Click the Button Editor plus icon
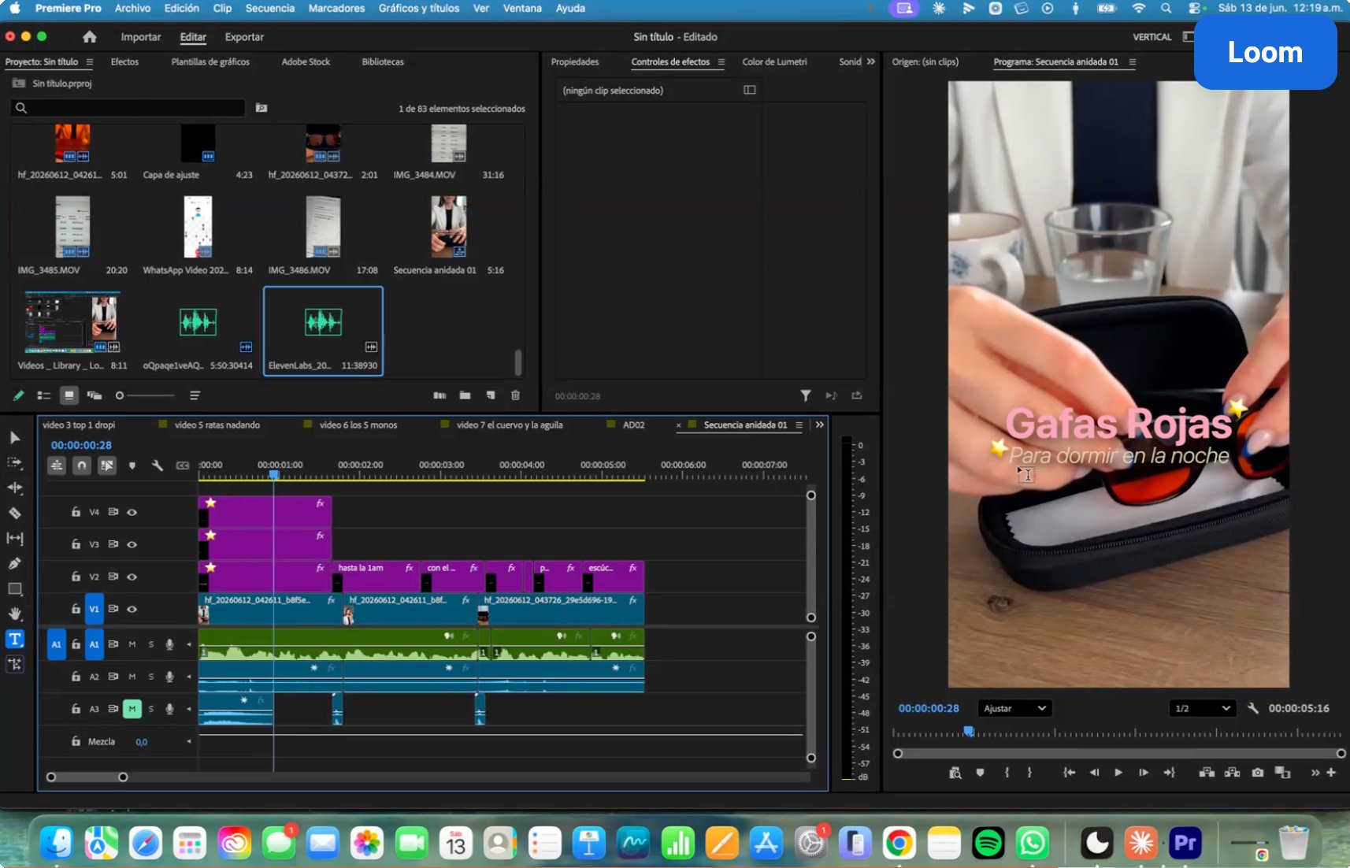This screenshot has height=868, width=1350. [1331, 773]
